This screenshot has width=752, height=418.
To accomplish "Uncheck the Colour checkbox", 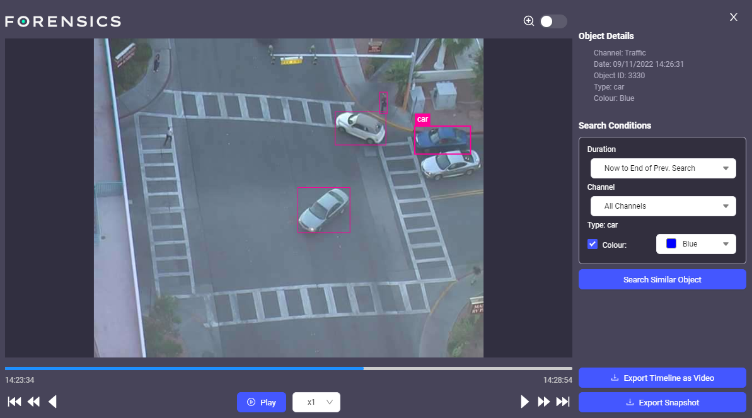I will point(593,244).
